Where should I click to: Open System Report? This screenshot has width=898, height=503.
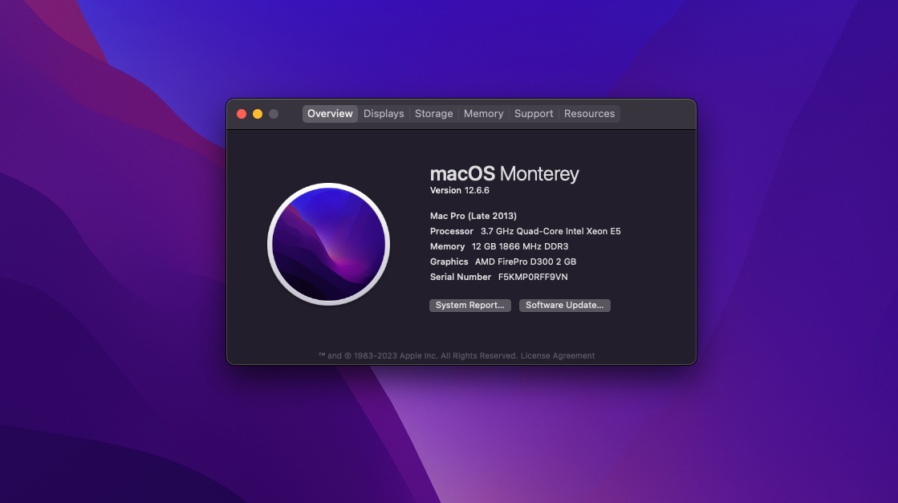pyautogui.click(x=470, y=305)
